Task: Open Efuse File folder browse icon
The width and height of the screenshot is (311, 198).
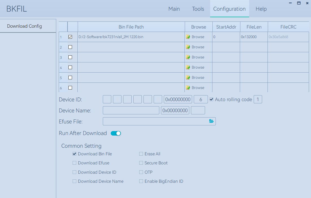Action: click(x=211, y=121)
